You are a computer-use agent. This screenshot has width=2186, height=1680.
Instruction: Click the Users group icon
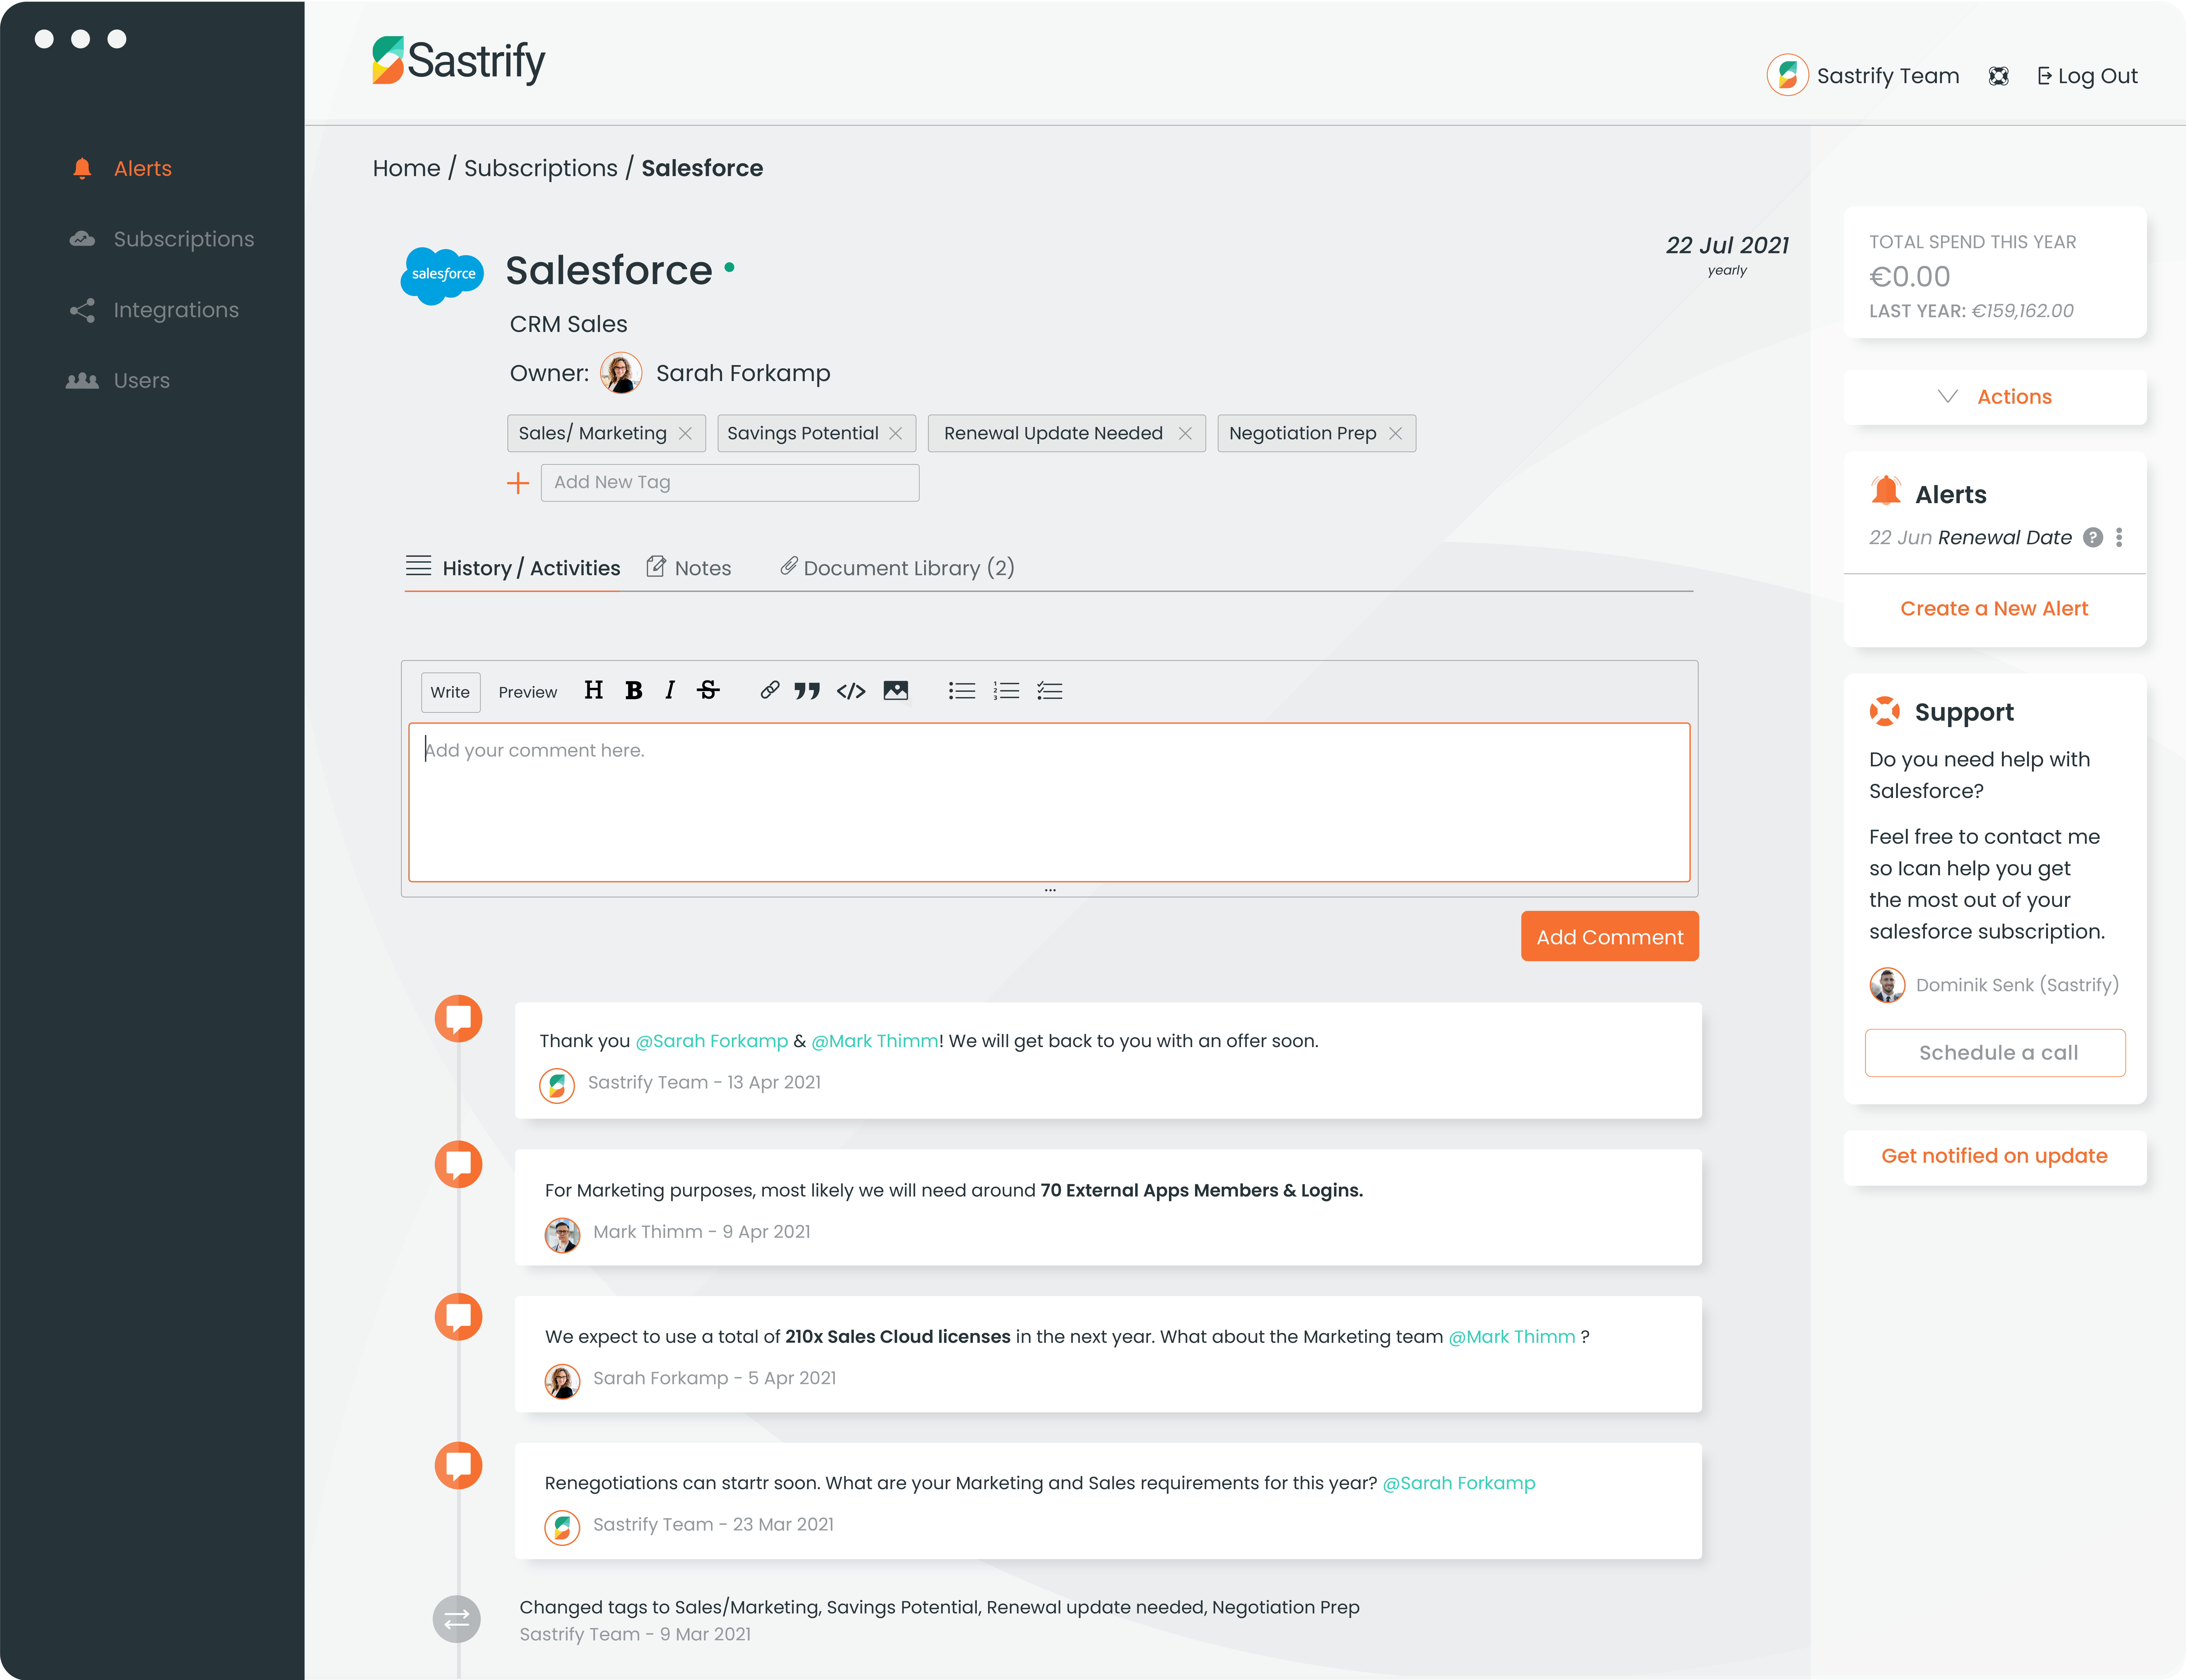point(82,381)
